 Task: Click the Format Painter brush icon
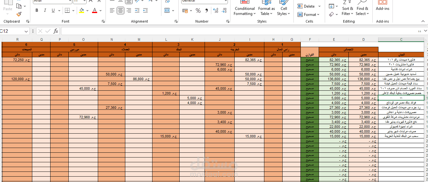pos(19,14)
